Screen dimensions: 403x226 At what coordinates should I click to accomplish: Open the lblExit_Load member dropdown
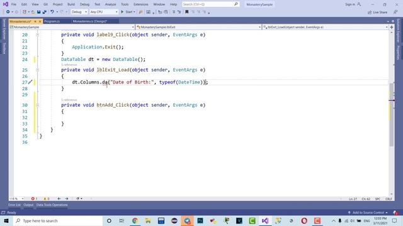pos(325,27)
